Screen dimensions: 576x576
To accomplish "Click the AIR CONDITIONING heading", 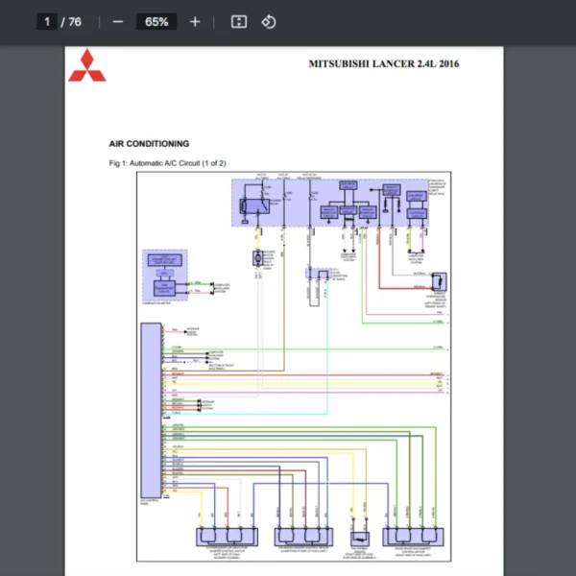I will click(149, 143).
